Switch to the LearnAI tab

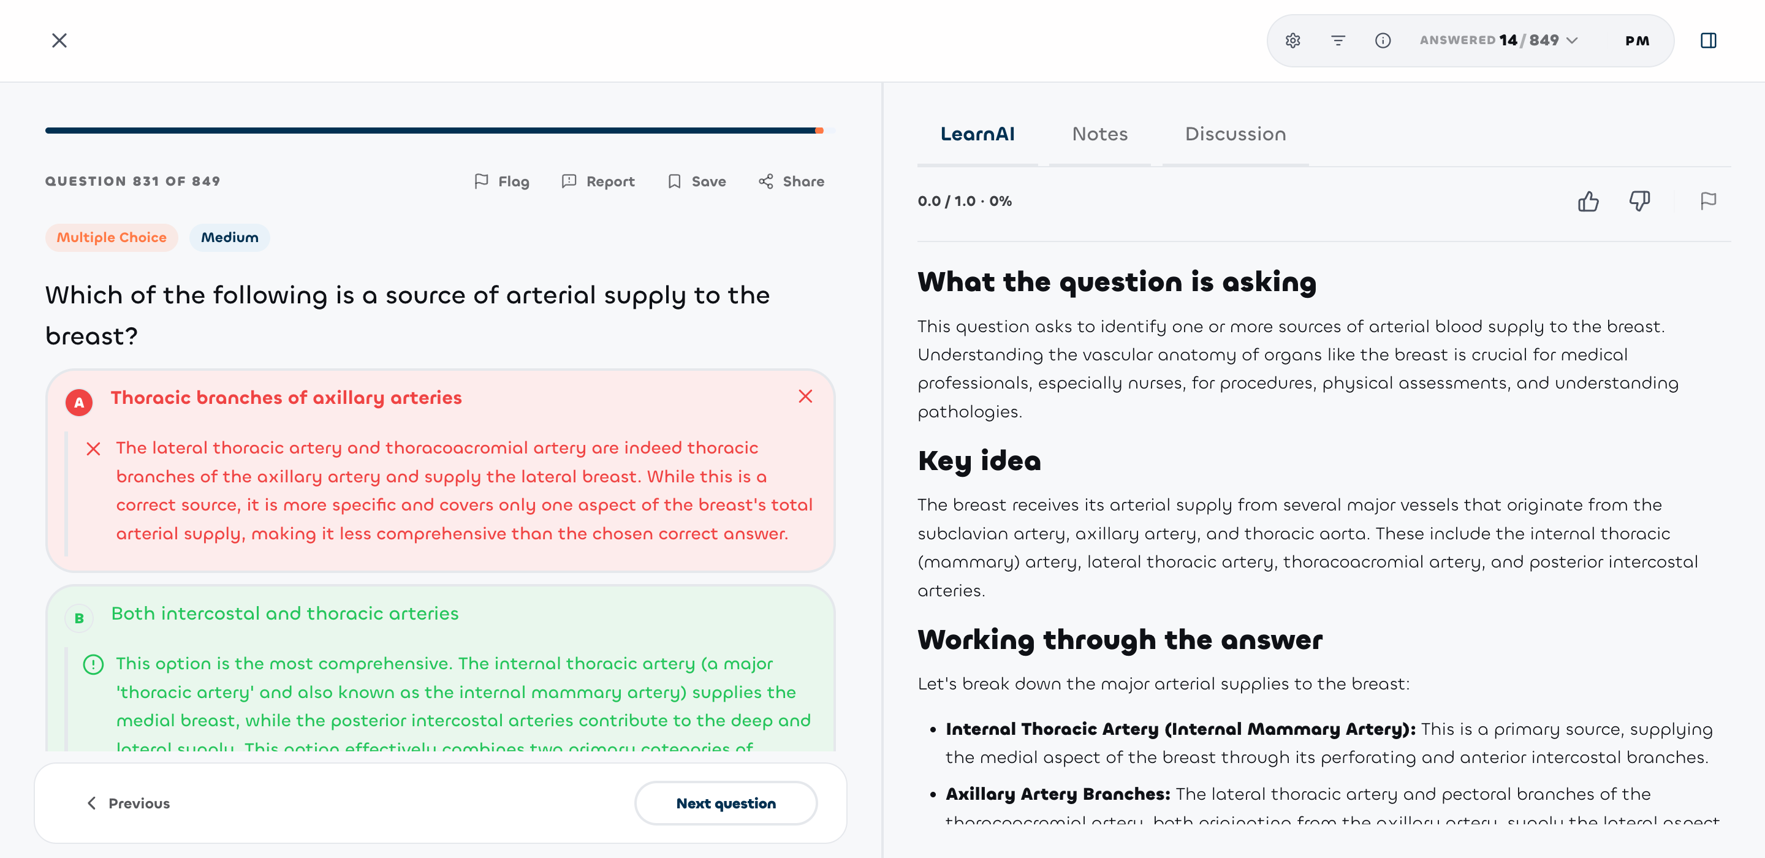pos(977,134)
